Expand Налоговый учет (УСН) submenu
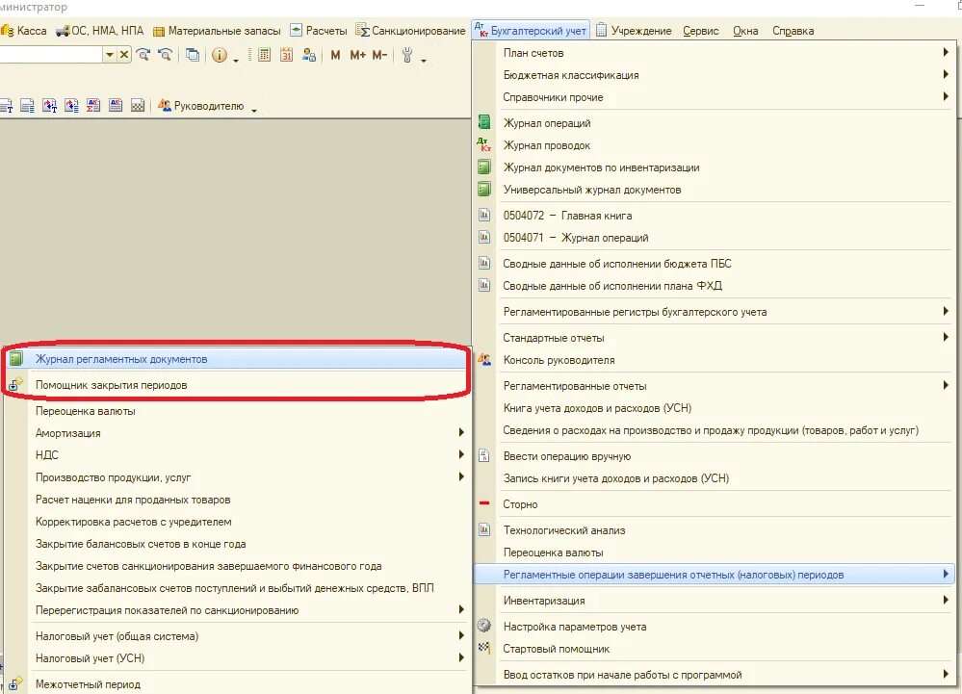Screen dimensions: 962x694 461,657
